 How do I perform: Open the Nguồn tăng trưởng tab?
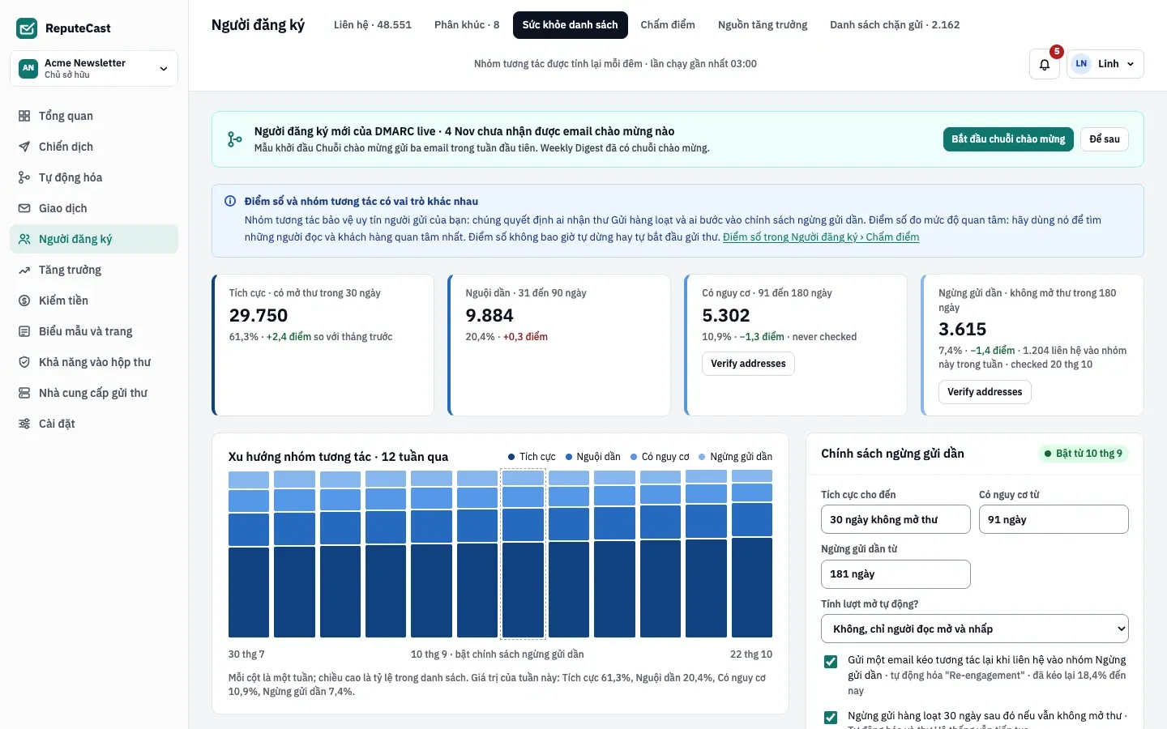point(763,25)
